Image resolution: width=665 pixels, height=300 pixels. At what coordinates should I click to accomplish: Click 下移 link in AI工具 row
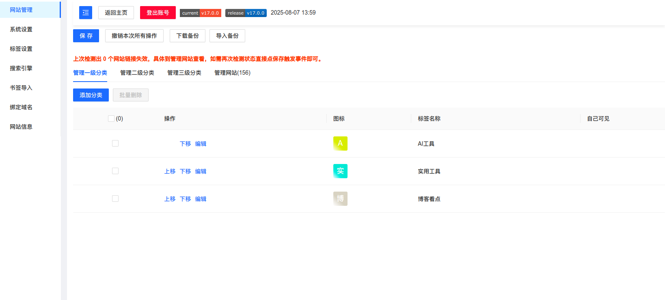(x=185, y=144)
